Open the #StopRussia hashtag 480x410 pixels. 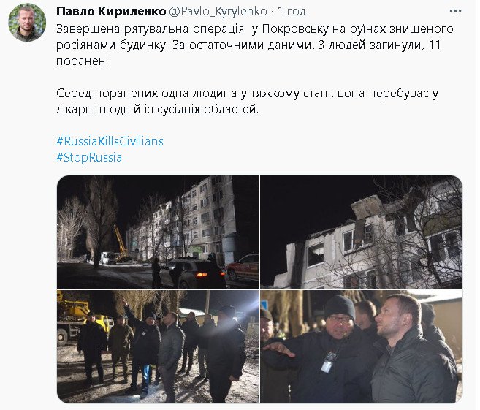[89, 157]
